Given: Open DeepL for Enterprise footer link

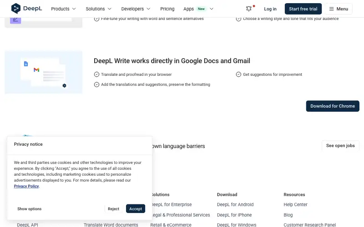Looking at the screenshot, I should pyautogui.click(x=172, y=205).
